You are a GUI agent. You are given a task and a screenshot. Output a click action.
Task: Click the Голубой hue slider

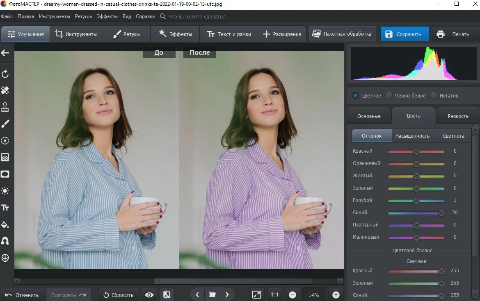tap(416, 201)
